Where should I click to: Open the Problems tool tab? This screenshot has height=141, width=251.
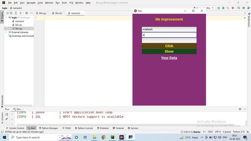coord(103,128)
